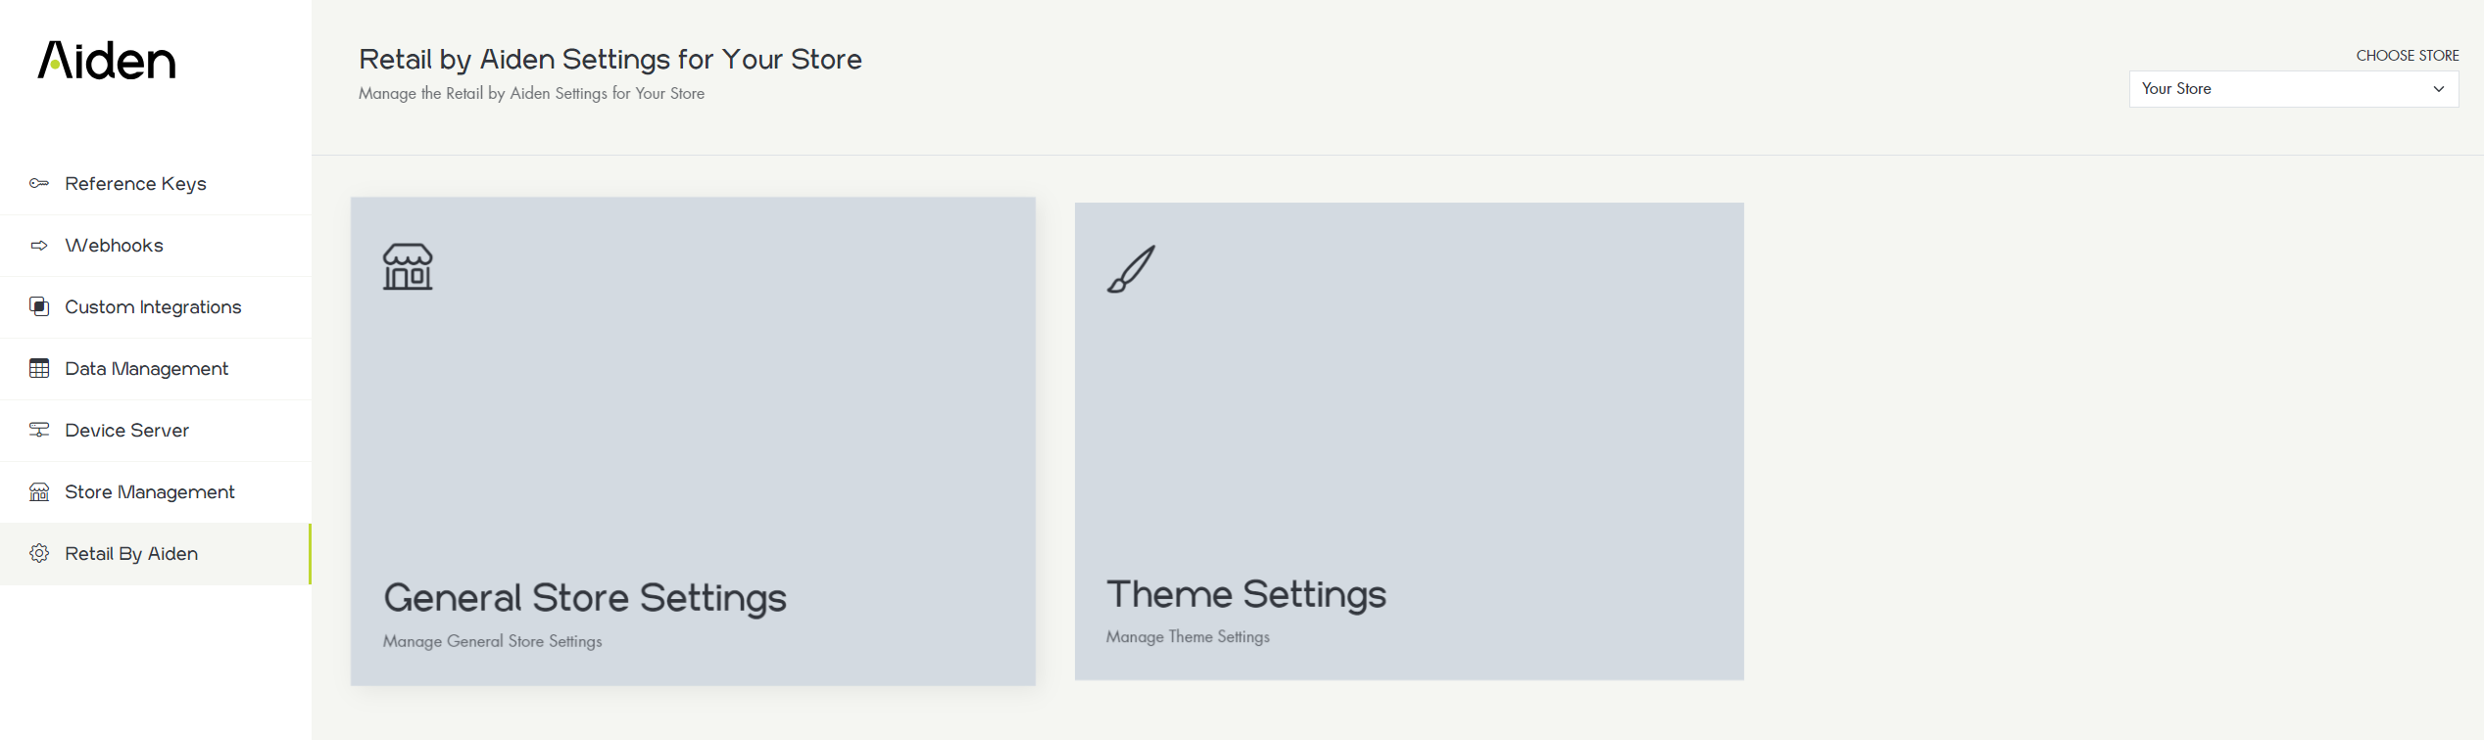Click the Reference Keys key icon
2484x740 pixels.
pyautogui.click(x=39, y=184)
